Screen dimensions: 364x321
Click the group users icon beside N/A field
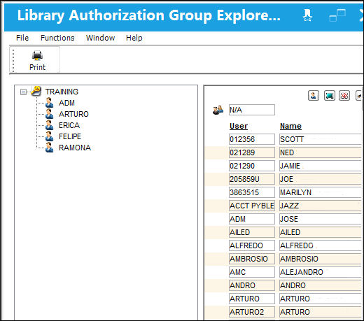coord(218,110)
